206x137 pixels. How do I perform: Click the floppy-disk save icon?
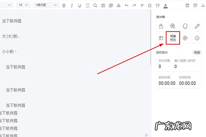click(187, 5)
